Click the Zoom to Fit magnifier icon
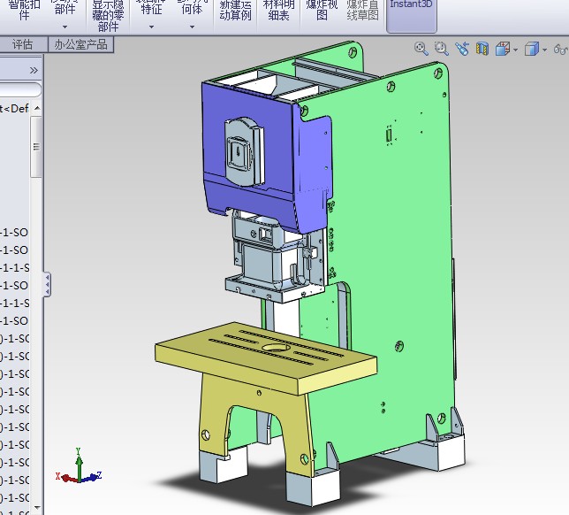569x515 pixels. pos(421,49)
